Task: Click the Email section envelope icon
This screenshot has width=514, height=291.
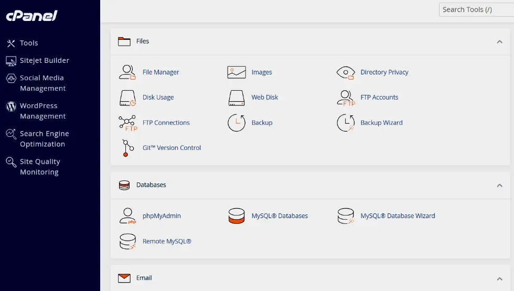Action: (x=124, y=278)
